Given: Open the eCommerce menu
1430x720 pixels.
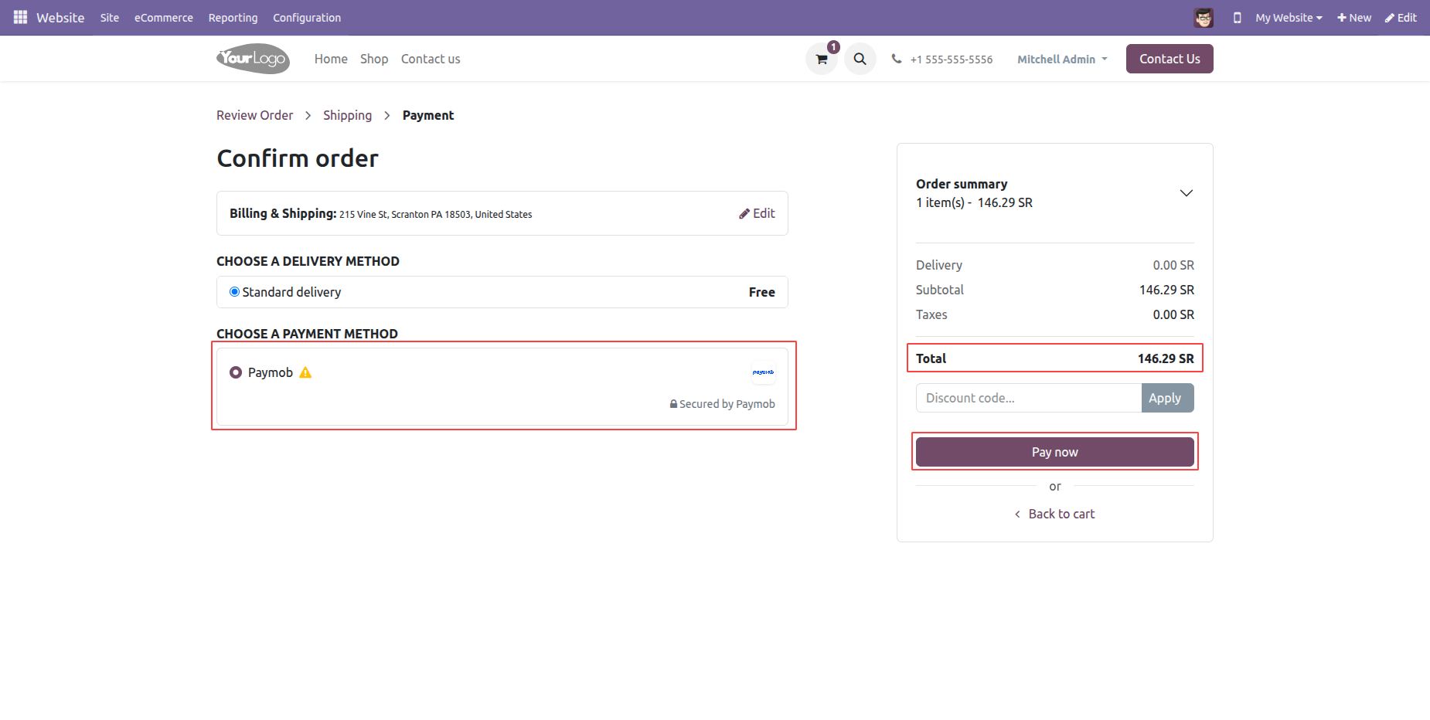Looking at the screenshot, I should click(163, 18).
